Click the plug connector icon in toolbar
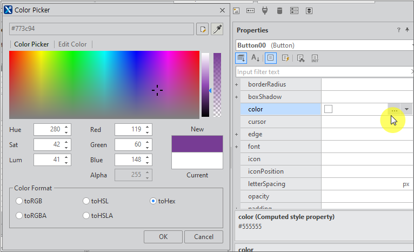414x252 pixels. point(265,10)
